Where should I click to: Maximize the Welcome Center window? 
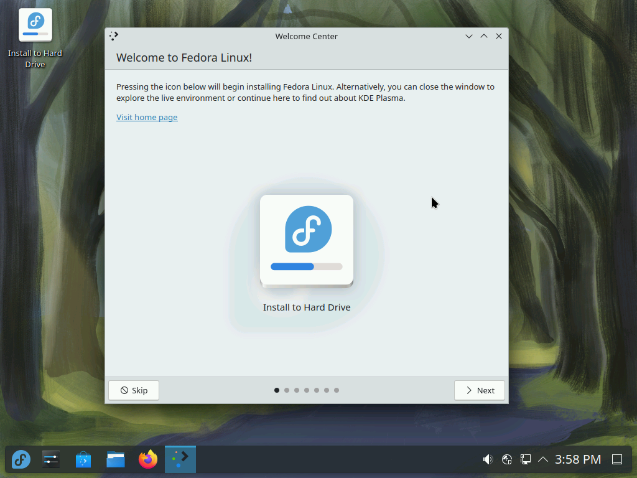484,36
